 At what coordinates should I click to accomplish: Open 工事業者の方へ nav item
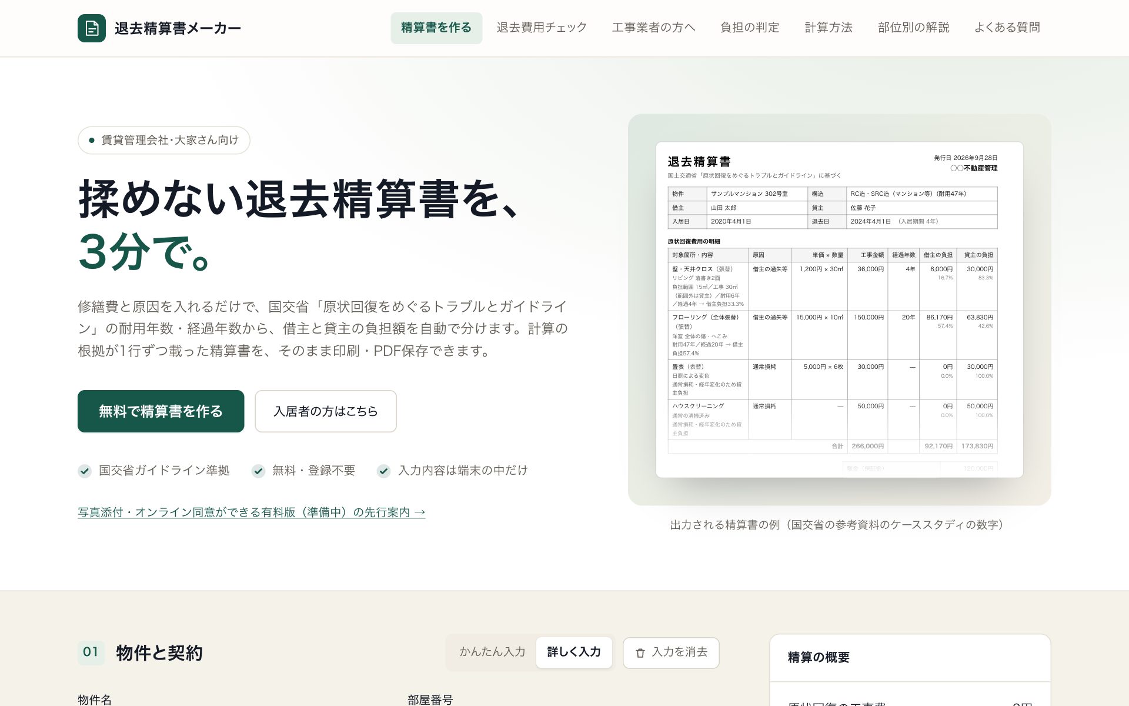click(x=653, y=28)
